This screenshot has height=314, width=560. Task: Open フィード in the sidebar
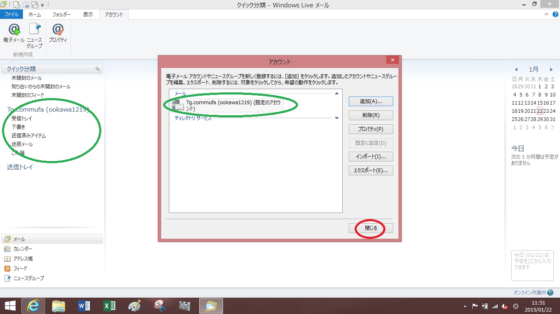coord(16,269)
